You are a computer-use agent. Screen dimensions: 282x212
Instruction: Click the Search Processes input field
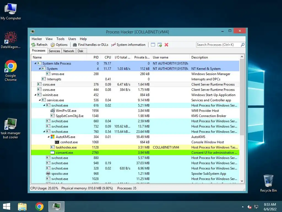click(218, 45)
